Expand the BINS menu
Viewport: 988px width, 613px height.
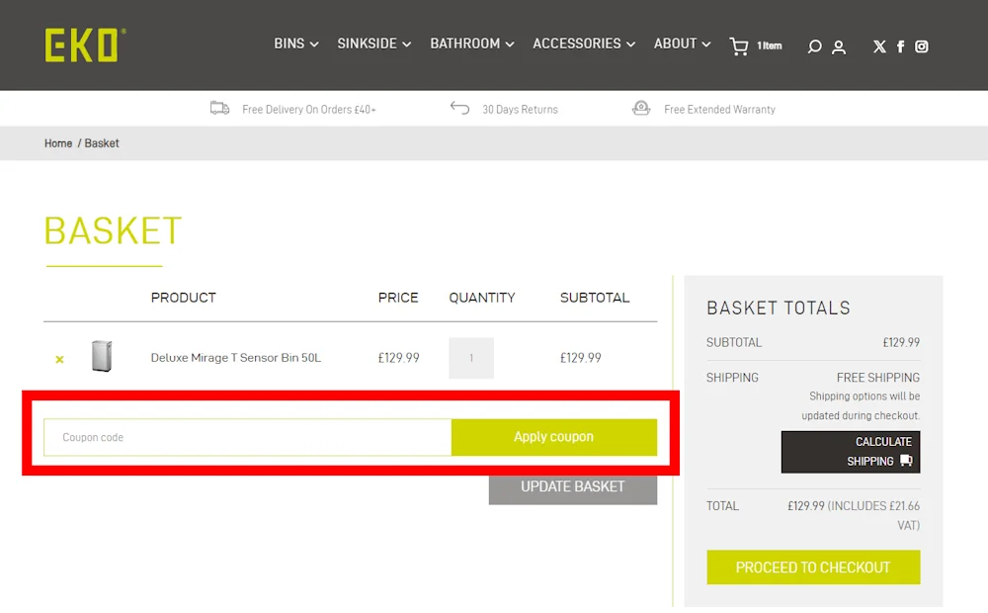tap(296, 44)
